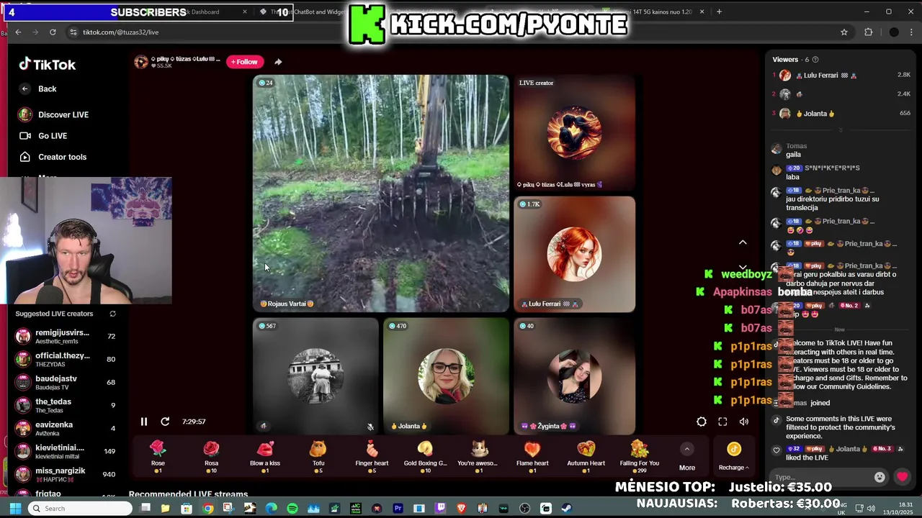Refresh the Suggested LIVE creators list

pos(112,314)
